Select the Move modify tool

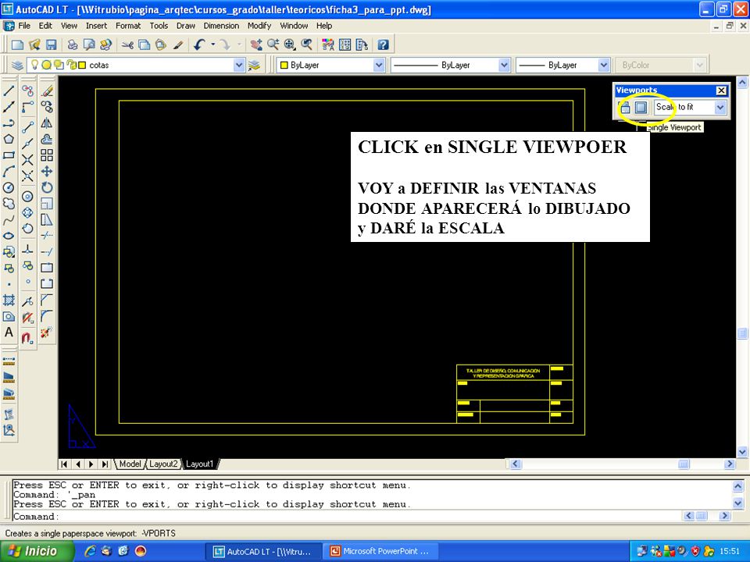[x=47, y=172]
